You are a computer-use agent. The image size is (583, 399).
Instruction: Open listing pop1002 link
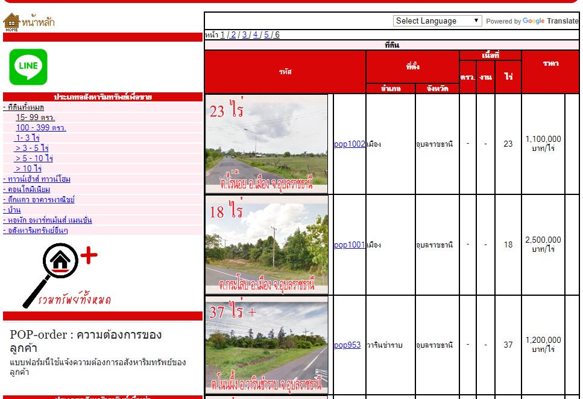pos(350,144)
